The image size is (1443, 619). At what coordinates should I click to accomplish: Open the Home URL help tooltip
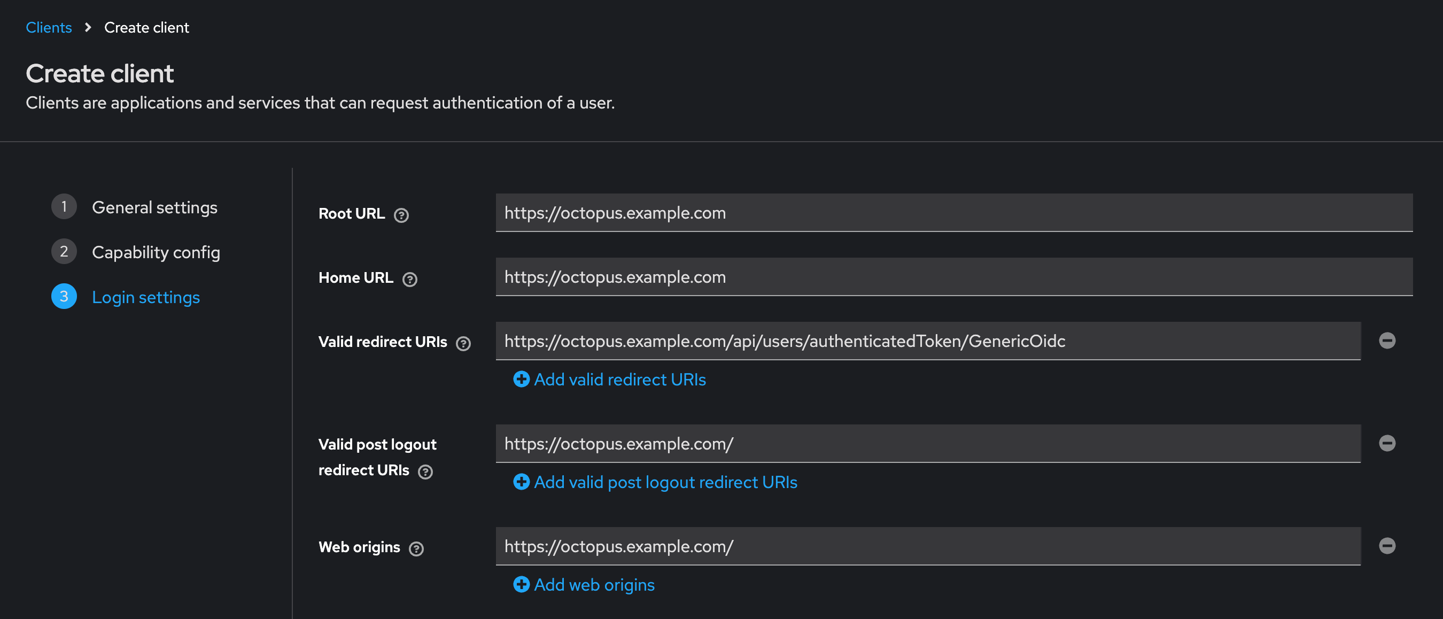pos(409,279)
